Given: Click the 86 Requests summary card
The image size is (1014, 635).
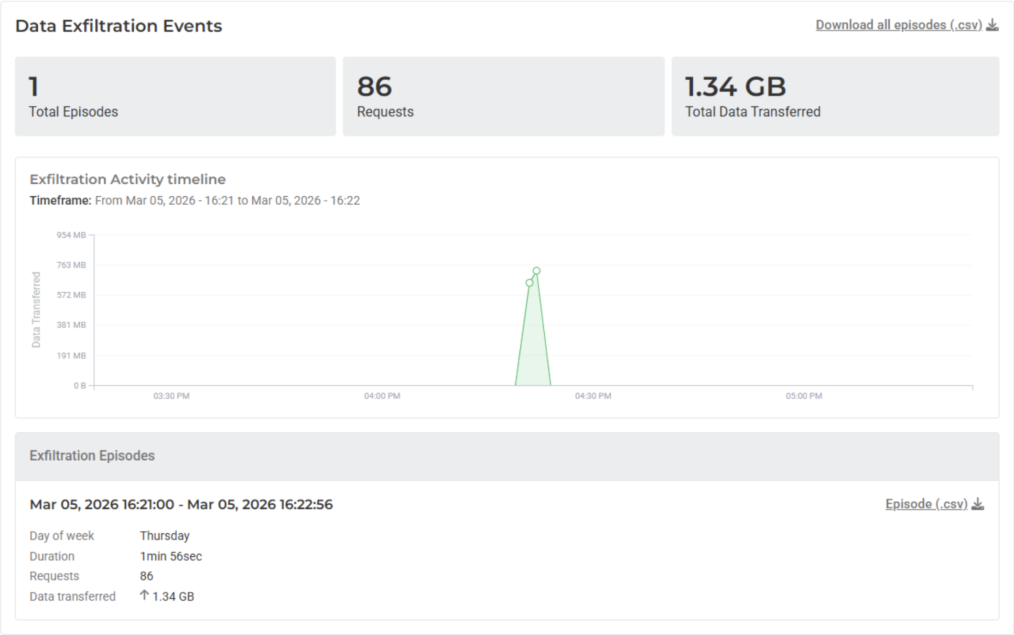Looking at the screenshot, I should coord(503,96).
